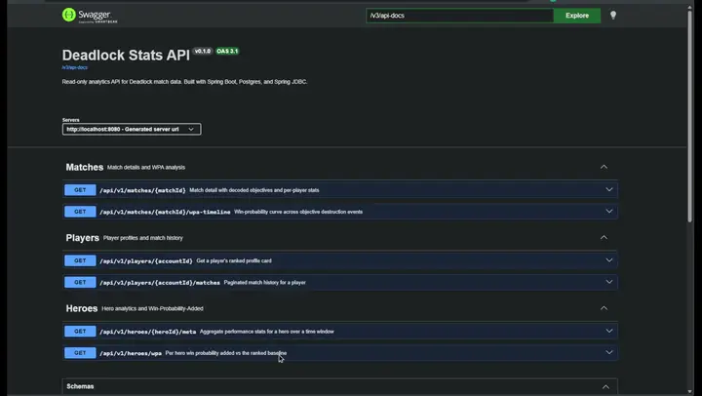This screenshot has height=396, width=702.
Task: Click the OAS 3.1 badge
Action: 227,51
